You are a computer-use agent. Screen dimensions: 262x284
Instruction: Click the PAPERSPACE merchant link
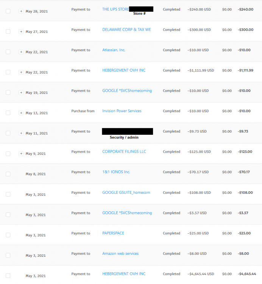click(113, 233)
